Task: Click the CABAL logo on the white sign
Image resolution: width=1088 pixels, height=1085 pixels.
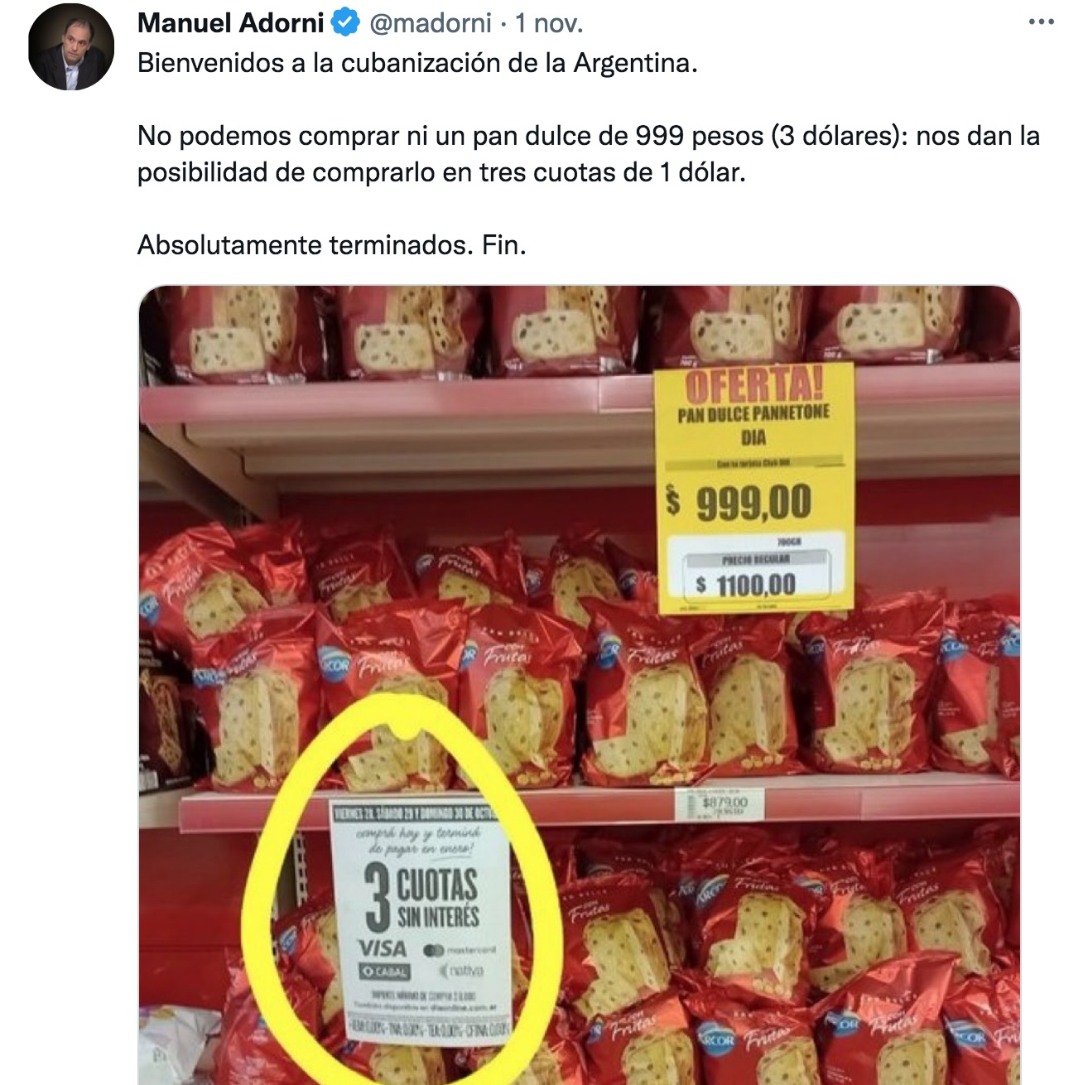Action: click(383, 972)
